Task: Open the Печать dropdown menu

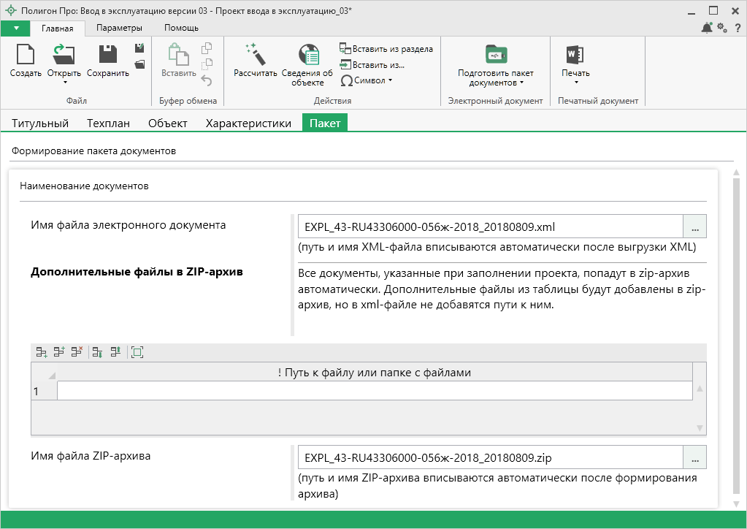Action: 575,82
